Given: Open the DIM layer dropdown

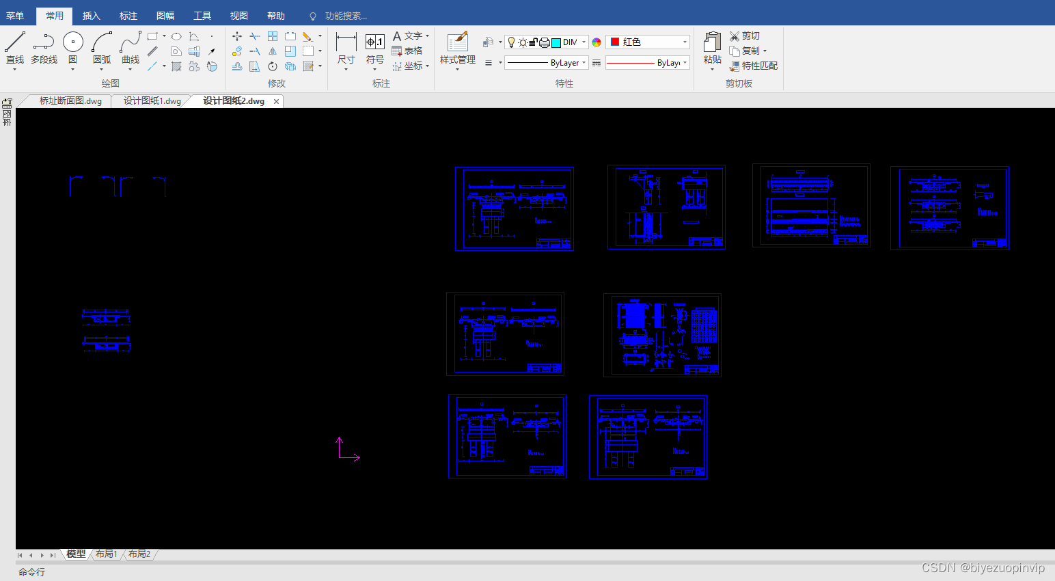Looking at the screenshot, I should coord(584,42).
